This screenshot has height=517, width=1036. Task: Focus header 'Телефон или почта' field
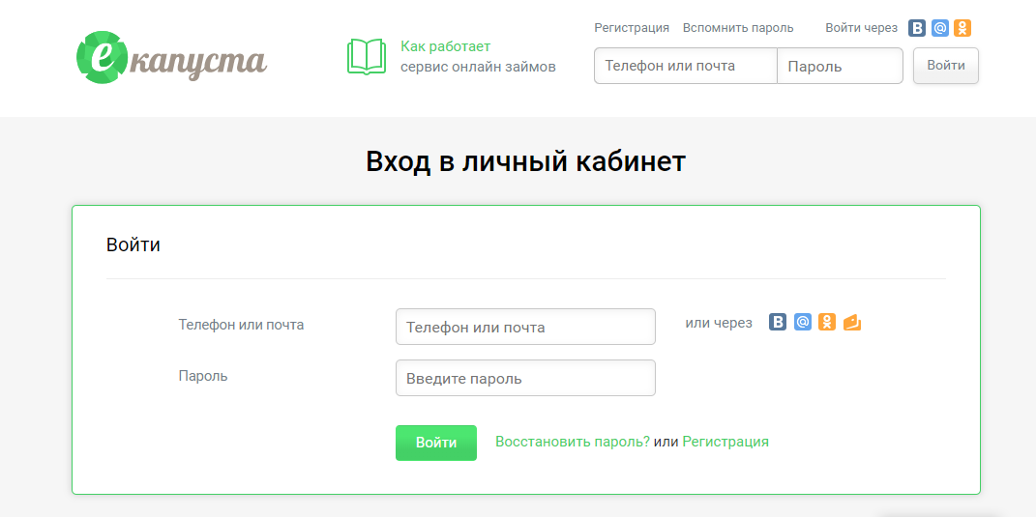point(686,66)
